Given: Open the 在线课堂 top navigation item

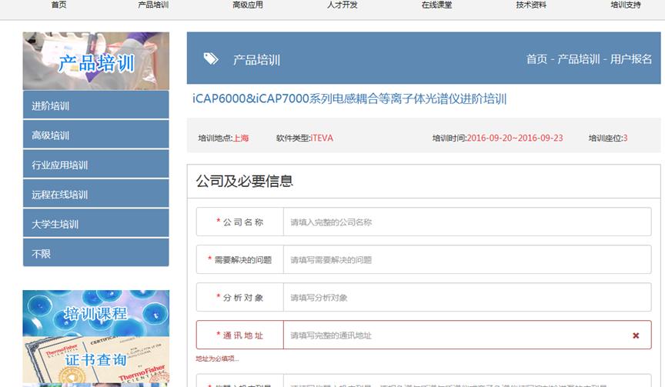Looking at the screenshot, I should 437,5.
